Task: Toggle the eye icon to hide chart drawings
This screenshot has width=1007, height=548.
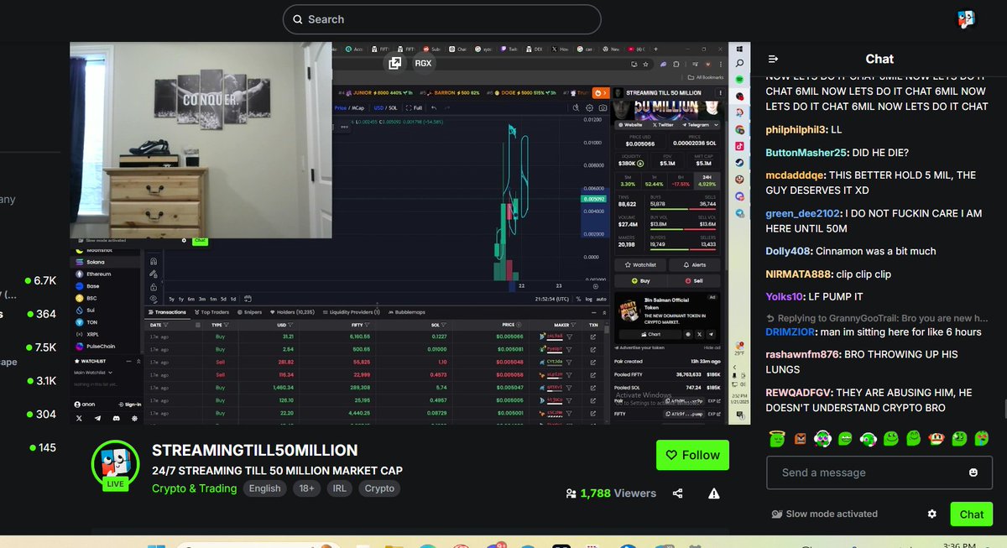Action: tap(153, 299)
